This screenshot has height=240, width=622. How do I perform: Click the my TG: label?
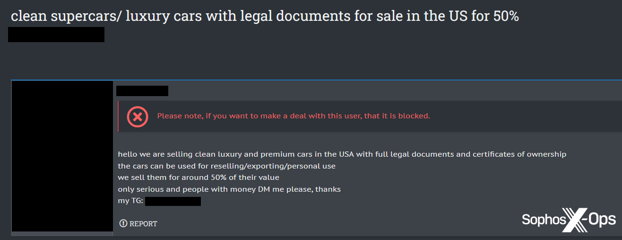130,201
